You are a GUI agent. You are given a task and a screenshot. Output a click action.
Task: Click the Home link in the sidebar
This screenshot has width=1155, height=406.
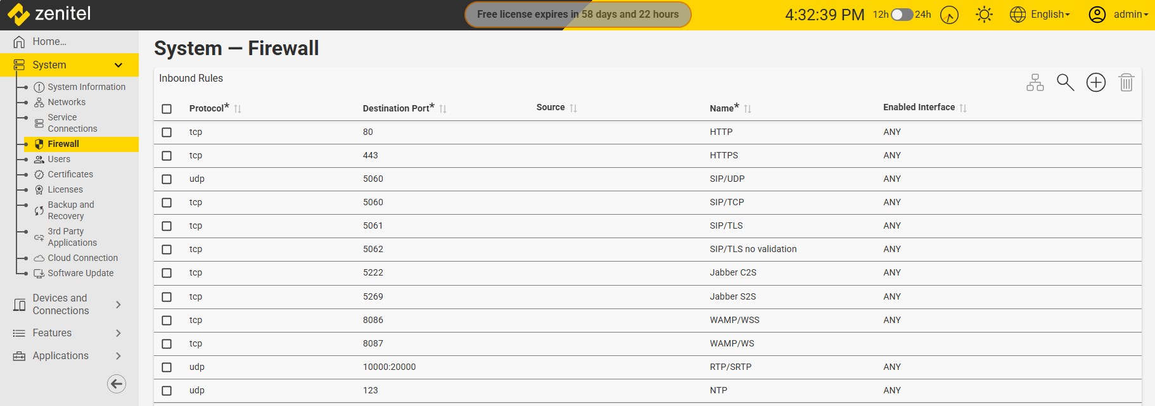(49, 42)
